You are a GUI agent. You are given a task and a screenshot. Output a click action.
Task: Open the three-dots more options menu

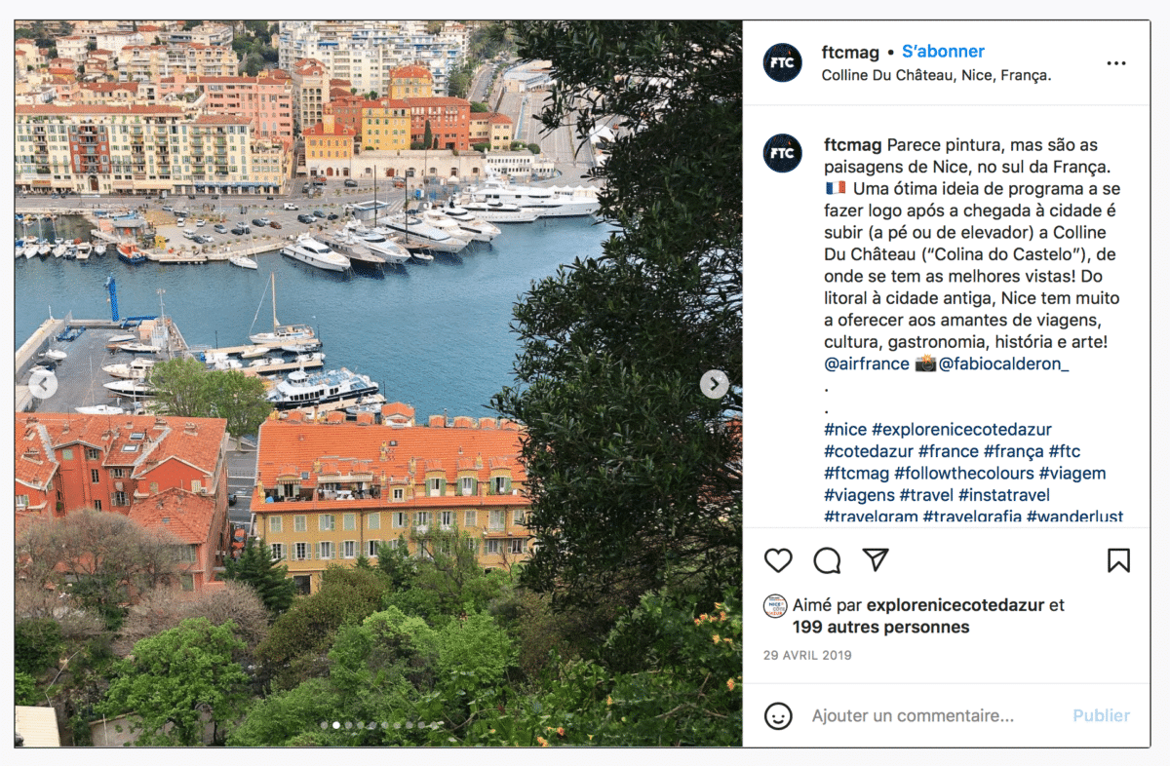[1116, 63]
